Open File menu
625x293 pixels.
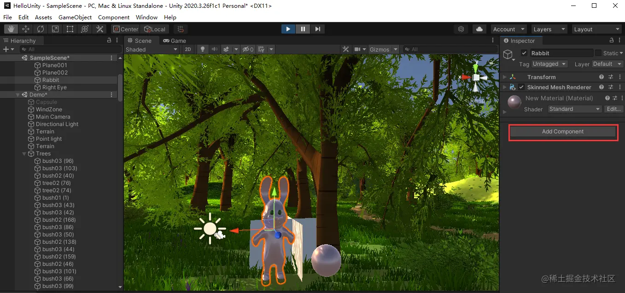pyautogui.click(x=7, y=17)
